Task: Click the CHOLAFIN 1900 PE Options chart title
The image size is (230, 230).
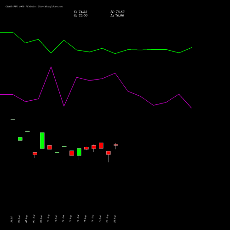Action: click(x=34, y=6)
